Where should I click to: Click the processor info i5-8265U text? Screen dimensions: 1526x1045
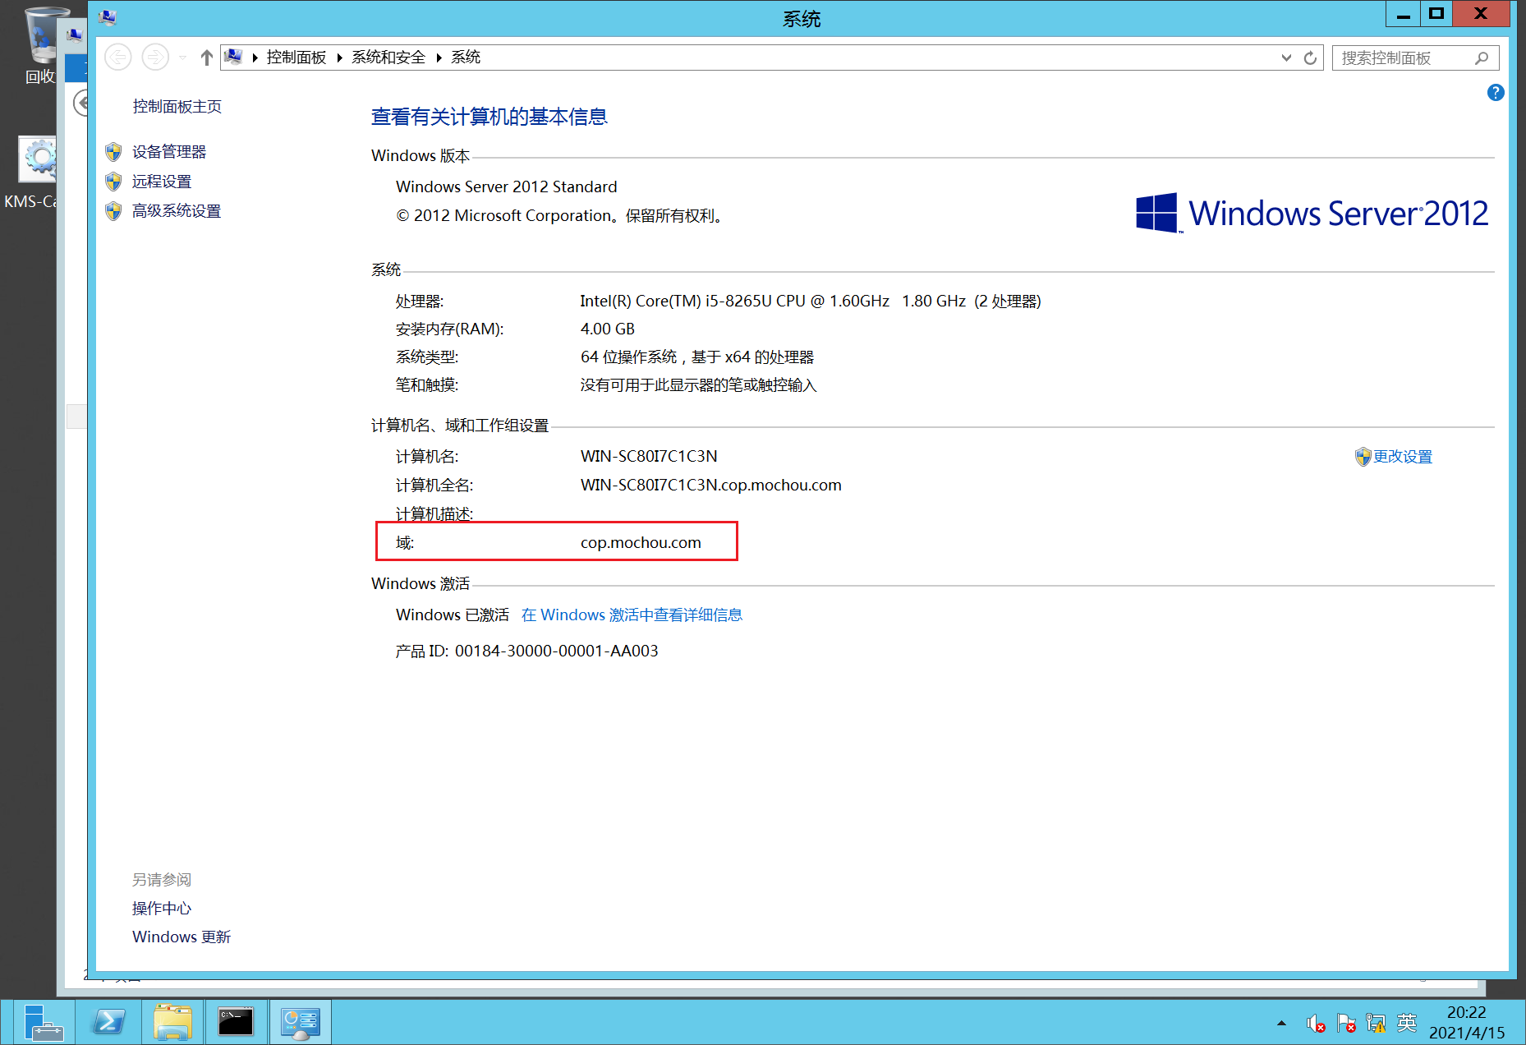(810, 302)
